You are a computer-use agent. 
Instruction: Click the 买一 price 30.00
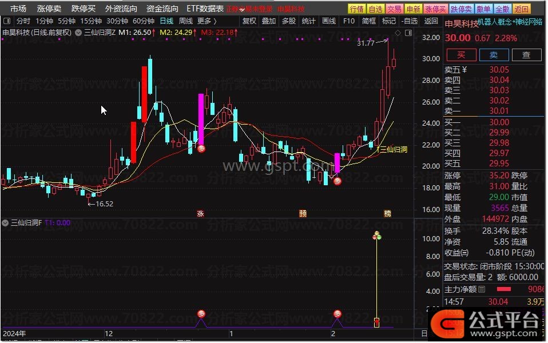499,122
